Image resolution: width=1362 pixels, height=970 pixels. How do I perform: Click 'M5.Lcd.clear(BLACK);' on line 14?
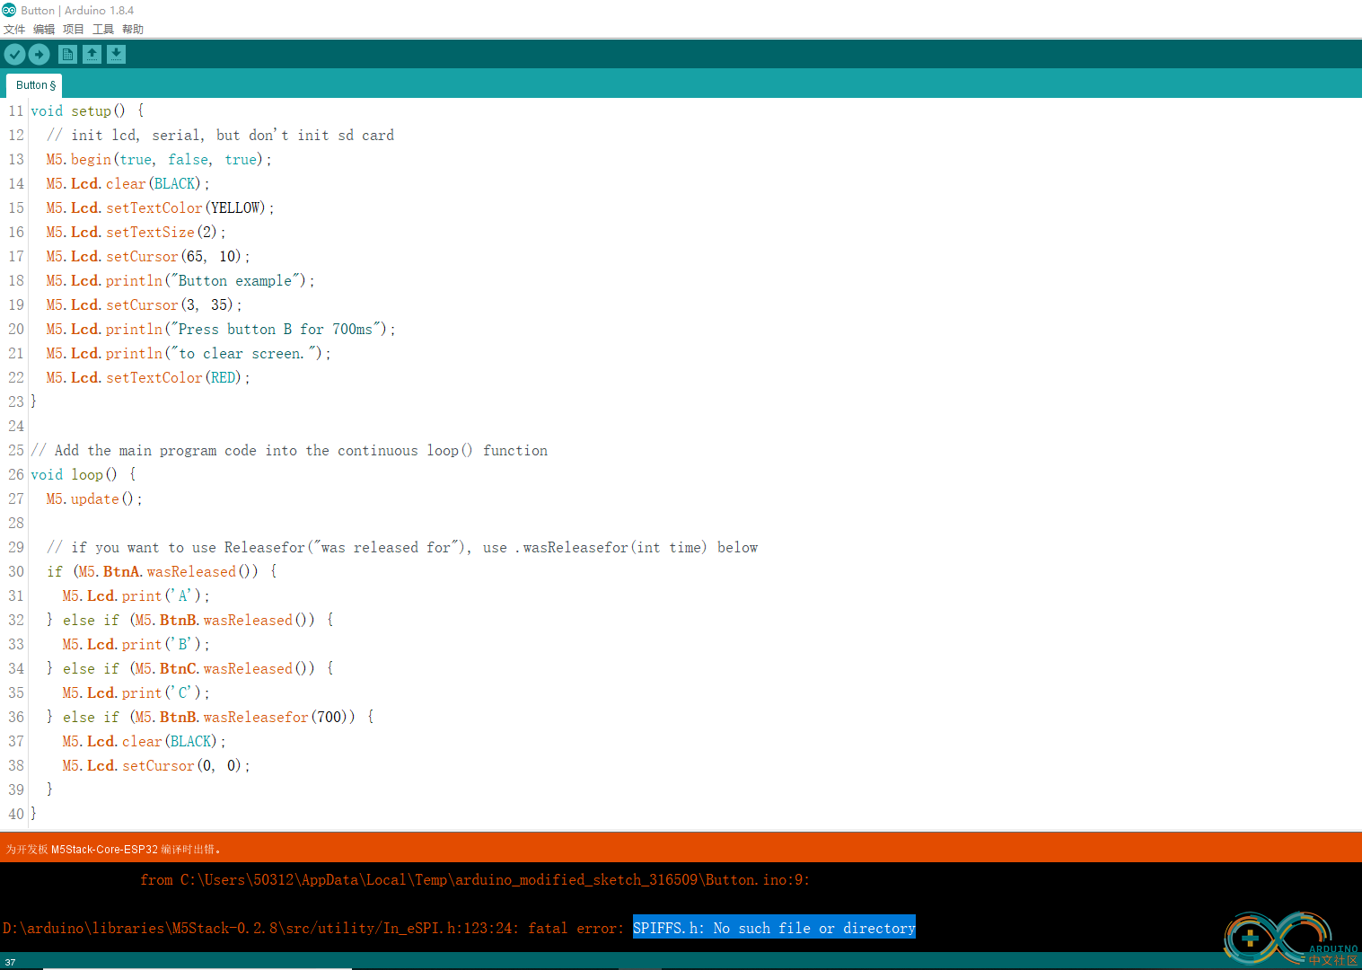tap(127, 183)
